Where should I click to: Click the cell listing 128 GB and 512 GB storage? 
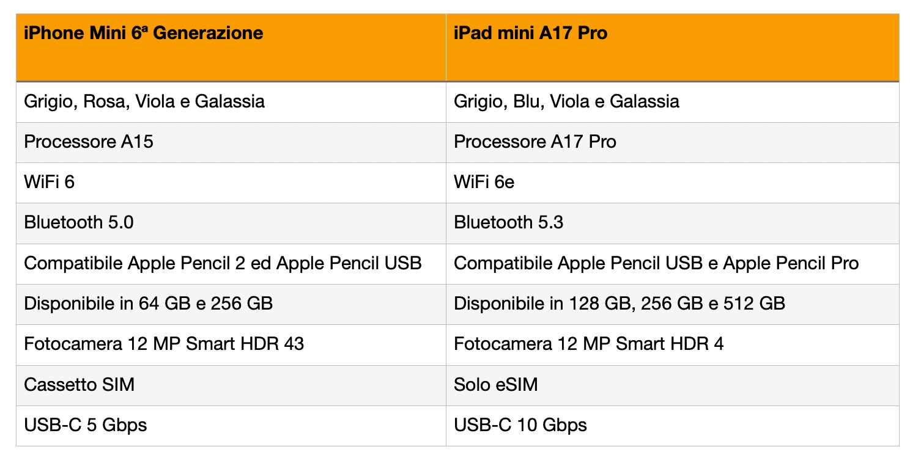[620, 304]
